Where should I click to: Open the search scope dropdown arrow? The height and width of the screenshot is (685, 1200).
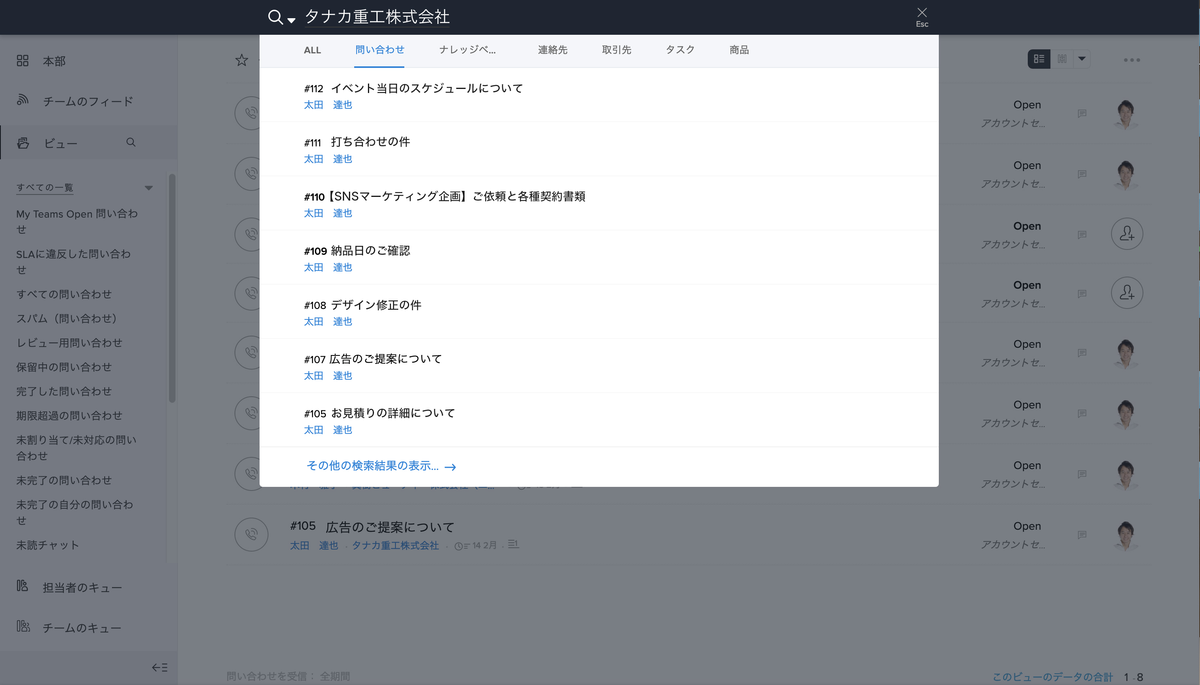[291, 20]
